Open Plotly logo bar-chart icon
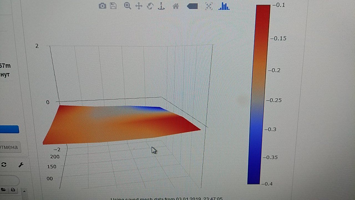Screen dimensions: 355x200 224,6
